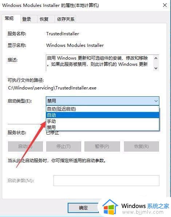Focus the 启动参数 input field
This screenshot has width=171, height=217.
pos(107,181)
